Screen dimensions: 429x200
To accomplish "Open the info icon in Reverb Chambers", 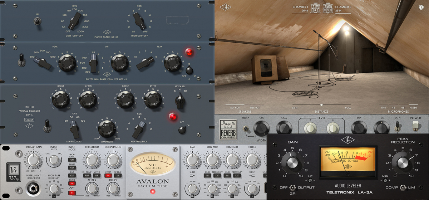I will [x=421, y=7].
